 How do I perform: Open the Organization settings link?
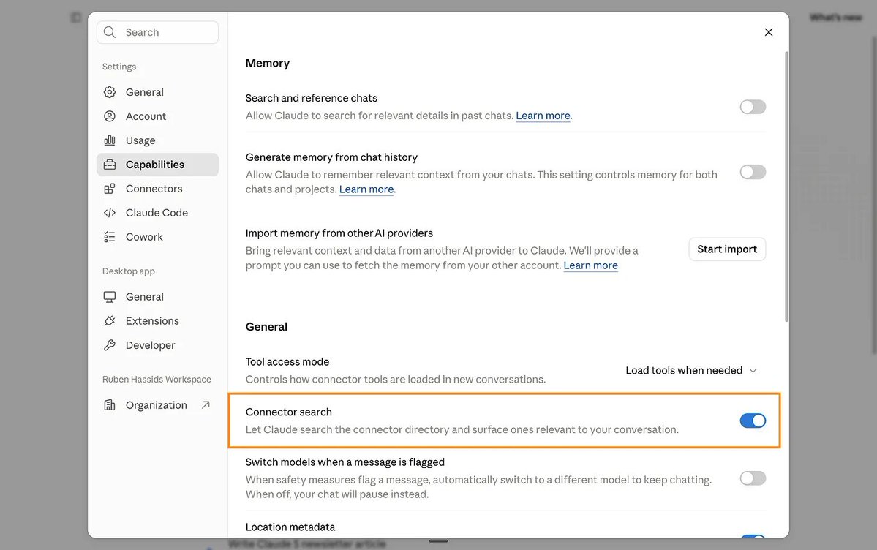pyautogui.click(x=157, y=404)
